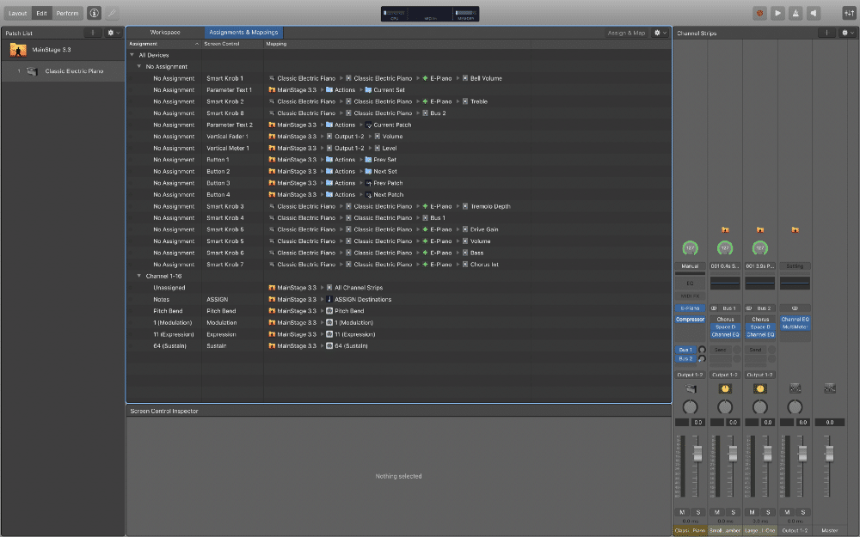Click the Bus 1 send slot
The image size is (860, 537).
tap(685, 350)
